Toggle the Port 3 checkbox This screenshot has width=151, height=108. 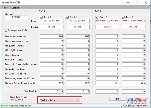pos(123,17)
